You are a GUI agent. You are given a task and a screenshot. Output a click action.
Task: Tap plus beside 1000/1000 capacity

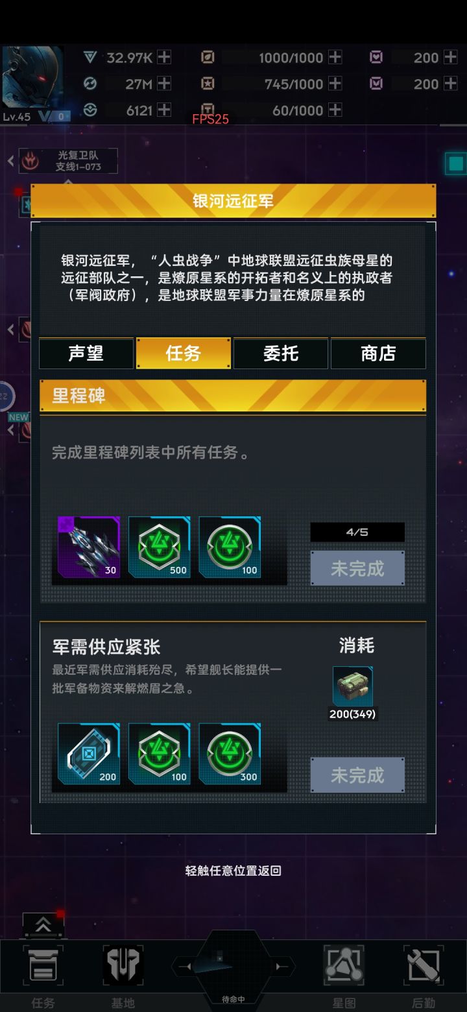335,57
